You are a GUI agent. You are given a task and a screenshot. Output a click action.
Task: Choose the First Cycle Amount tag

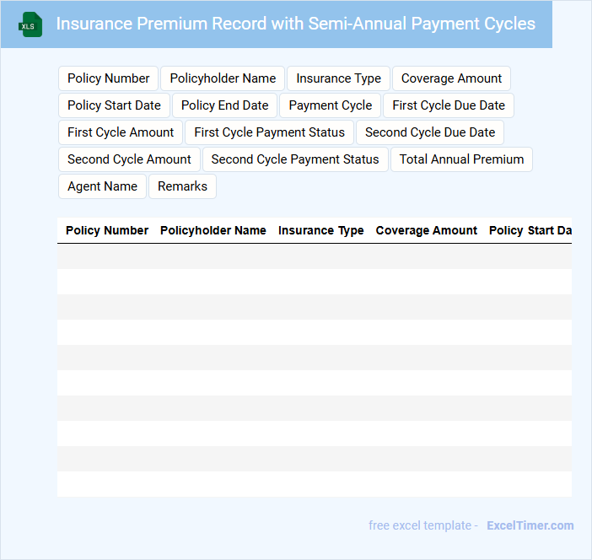pyautogui.click(x=121, y=132)
